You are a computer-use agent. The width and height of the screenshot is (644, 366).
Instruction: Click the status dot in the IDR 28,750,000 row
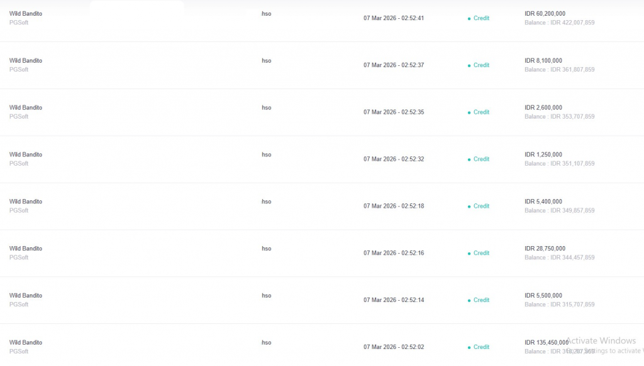tap(469, 254)
